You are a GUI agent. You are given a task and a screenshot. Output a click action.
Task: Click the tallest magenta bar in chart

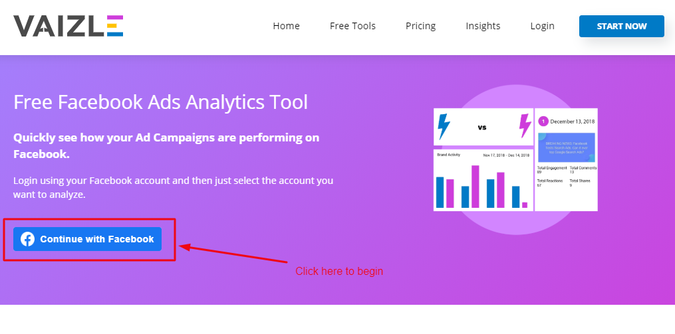(475, 187)
